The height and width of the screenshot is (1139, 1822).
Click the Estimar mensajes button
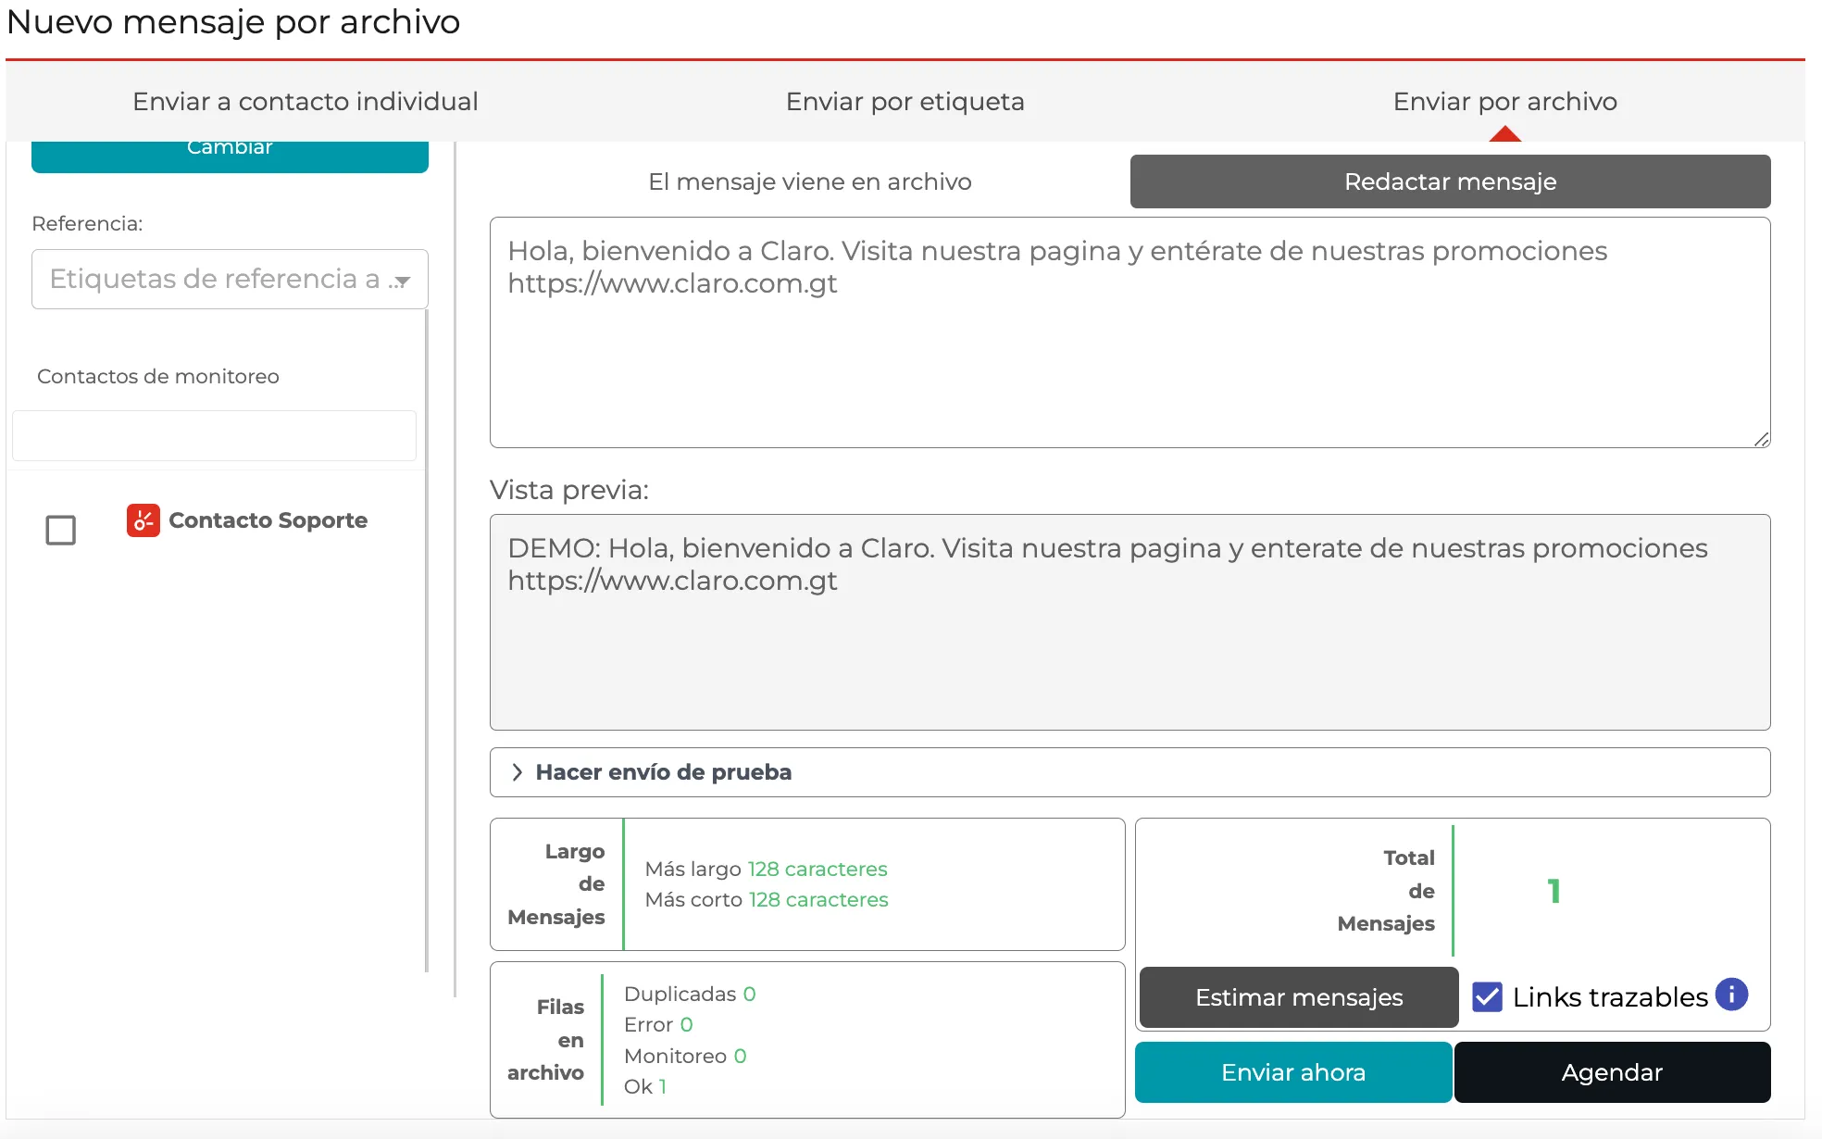pos(1299,997)
